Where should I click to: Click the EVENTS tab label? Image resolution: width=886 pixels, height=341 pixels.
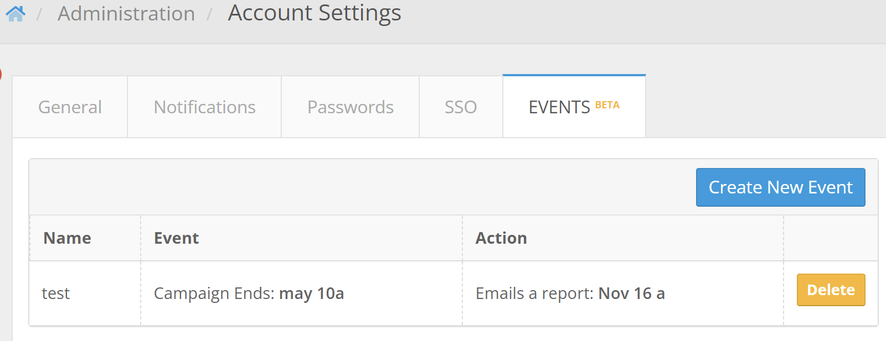tap(559, 107)
